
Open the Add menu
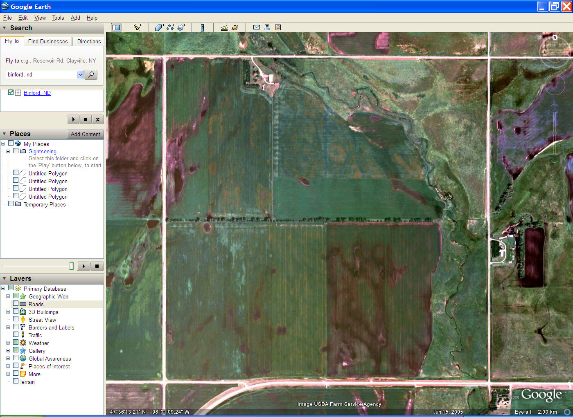(75, 18)
